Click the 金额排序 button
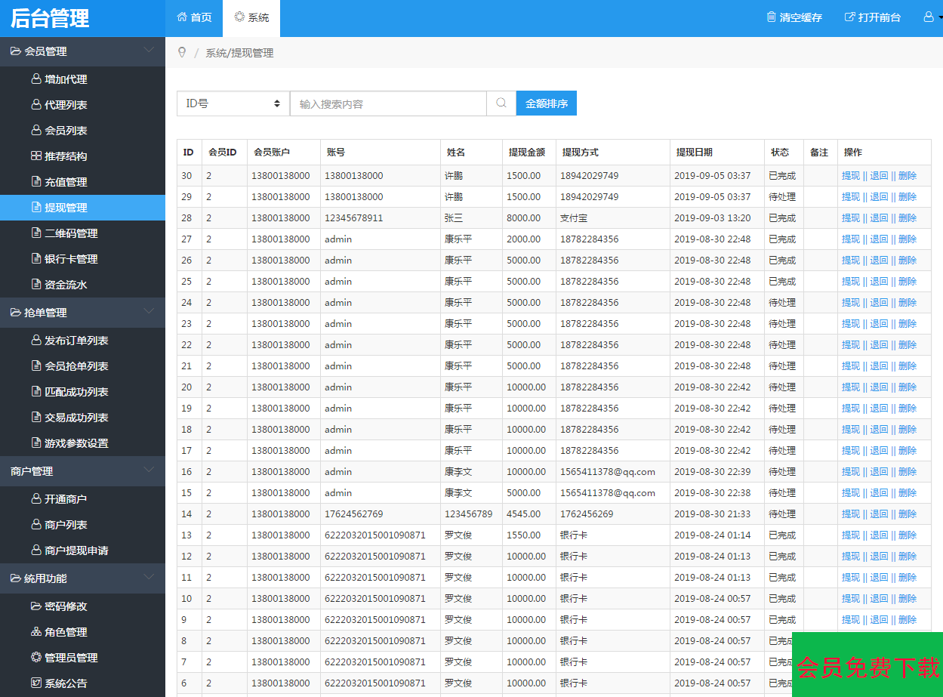This screenshot has height=697, width=943. click(546, 103)
